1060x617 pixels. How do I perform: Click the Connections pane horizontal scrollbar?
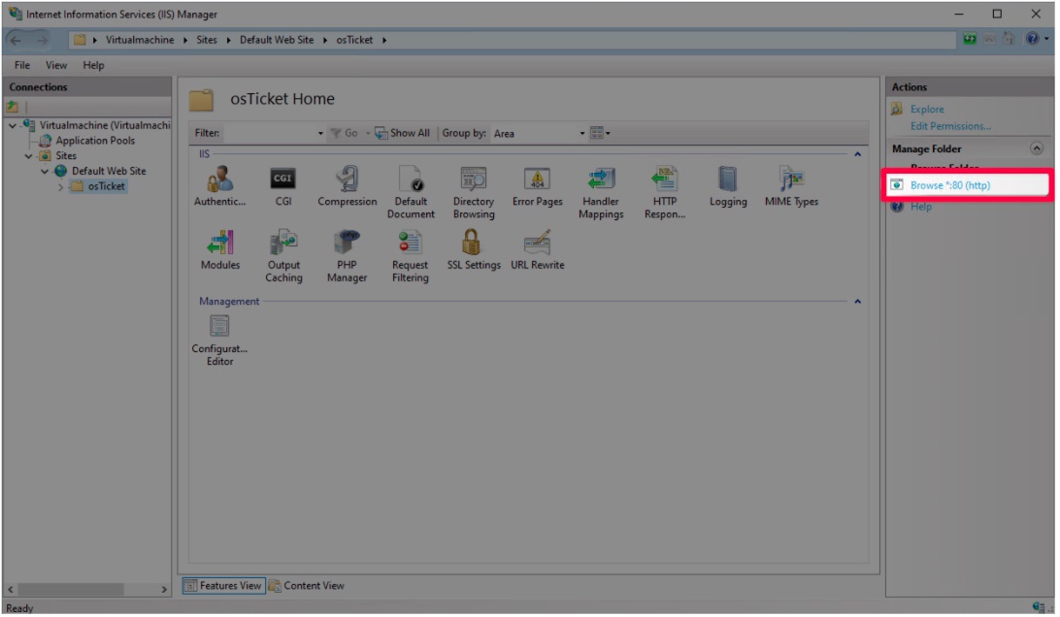tap(70, 589)
